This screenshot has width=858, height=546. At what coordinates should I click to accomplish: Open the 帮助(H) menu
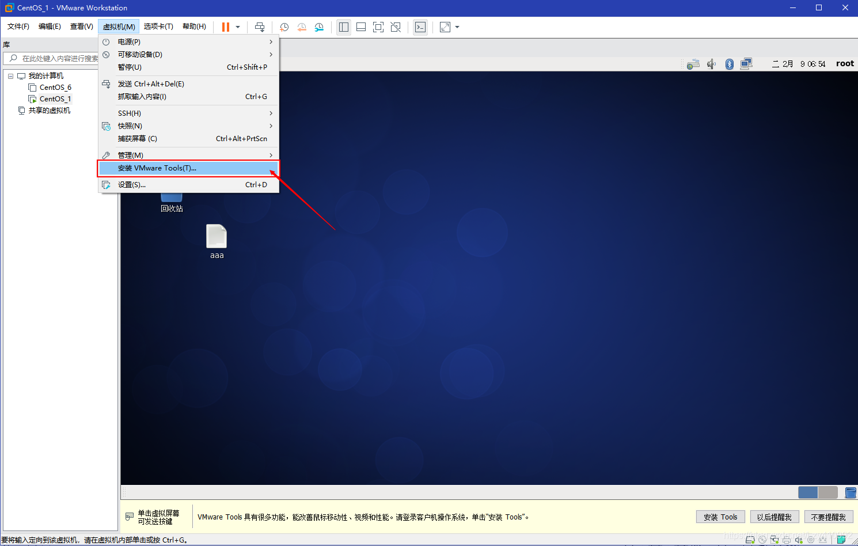coord(194,26)
